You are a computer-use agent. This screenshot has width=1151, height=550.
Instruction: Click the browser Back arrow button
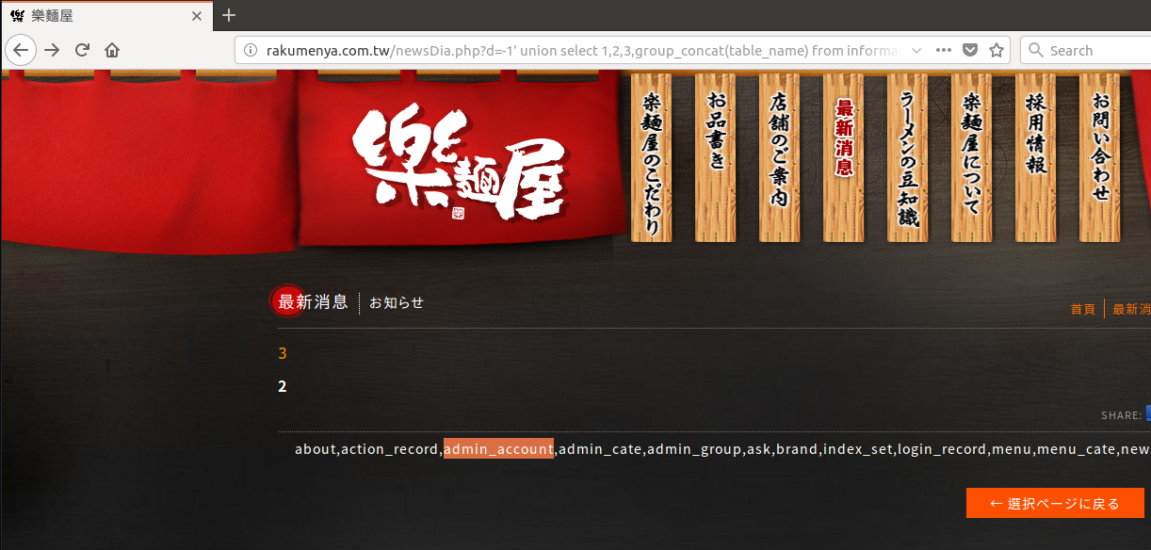coord(21,50)
